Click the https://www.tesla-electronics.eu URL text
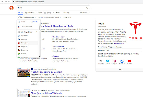Screen dimensions: 143x97 tap(45, 69)
